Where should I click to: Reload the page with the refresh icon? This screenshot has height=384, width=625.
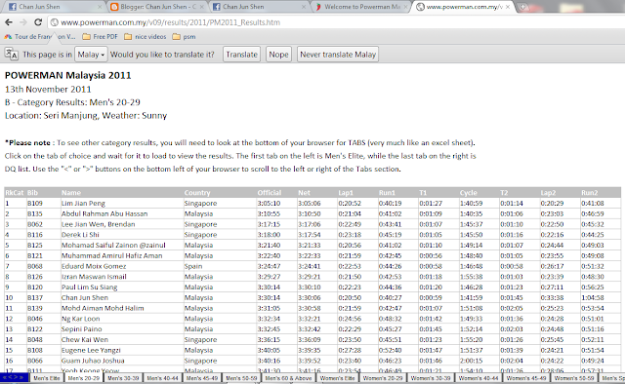click(x=38, y=22)
